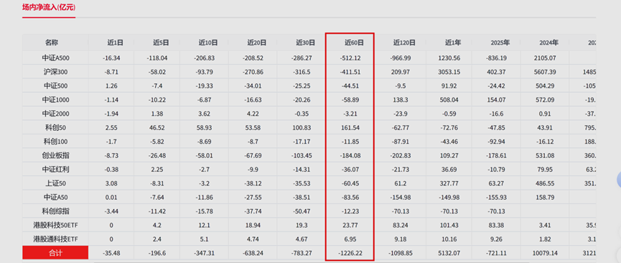This screenshot has width=621, height=263.
Task: Click 中证A50 2025年 value -155.93
Action: pyautogui.click(x=496, y=197)
